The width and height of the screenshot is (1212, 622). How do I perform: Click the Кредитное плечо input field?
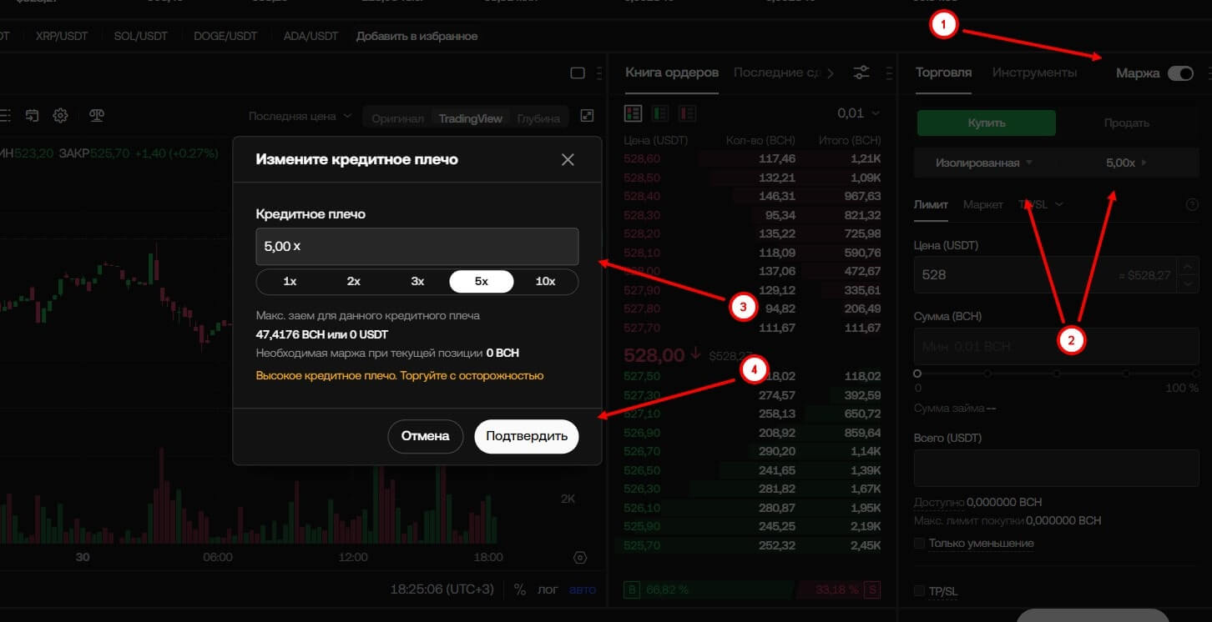coord(417,247)
